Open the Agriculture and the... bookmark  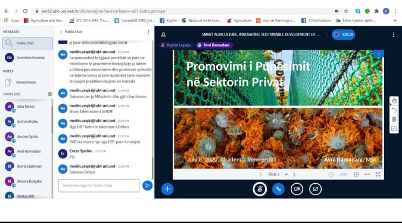pos(43,20)
